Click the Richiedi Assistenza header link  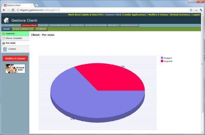click(x=180, y=15)
